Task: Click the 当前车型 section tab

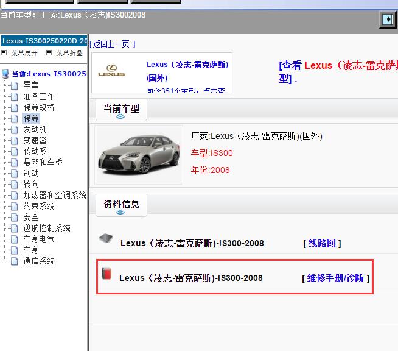Action: (x=121, y=110)
